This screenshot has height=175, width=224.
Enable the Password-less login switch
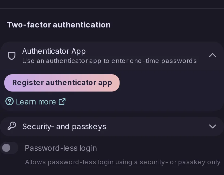coord(9,148)
